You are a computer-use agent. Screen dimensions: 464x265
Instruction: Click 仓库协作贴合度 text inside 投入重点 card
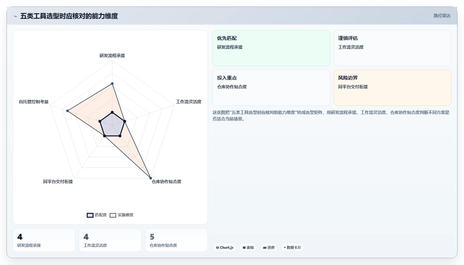point(232,87)
